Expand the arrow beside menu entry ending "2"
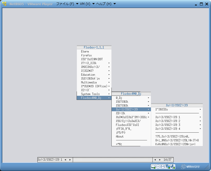211x171 pixels. [200, 121]
